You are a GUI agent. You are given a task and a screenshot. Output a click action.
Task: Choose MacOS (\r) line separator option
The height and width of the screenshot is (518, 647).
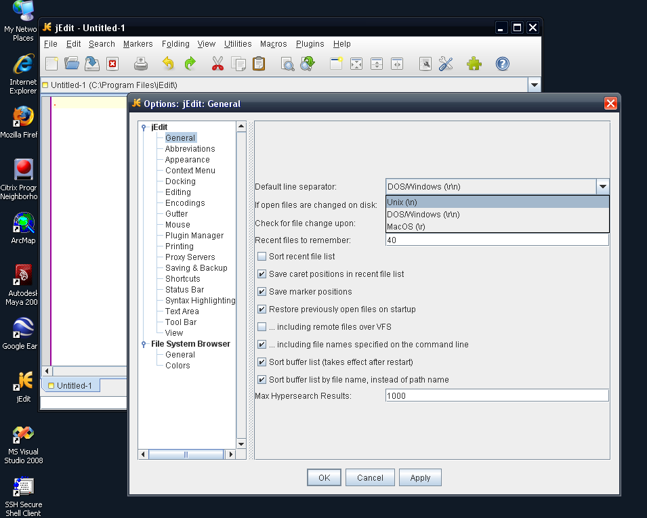(x=497, y=226)
